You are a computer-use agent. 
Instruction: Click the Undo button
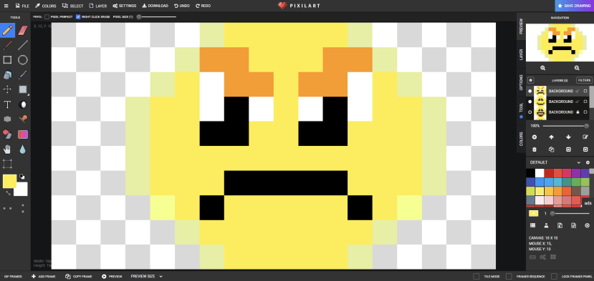pos(181,6)
